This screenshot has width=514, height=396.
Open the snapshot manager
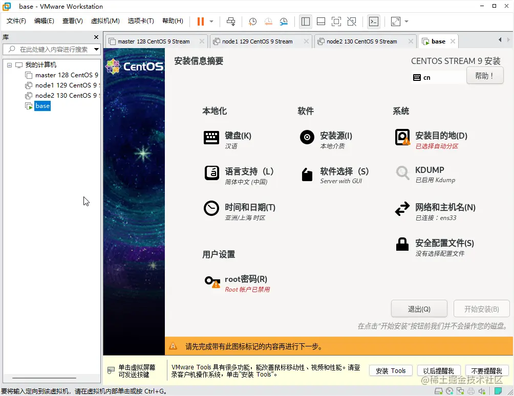click(284, 21)
